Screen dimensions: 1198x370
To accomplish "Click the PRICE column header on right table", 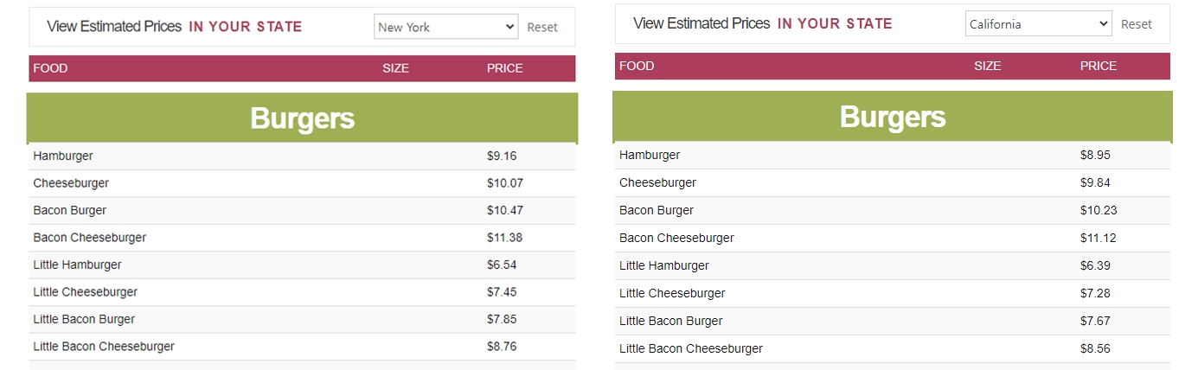I will point(1098,66).
